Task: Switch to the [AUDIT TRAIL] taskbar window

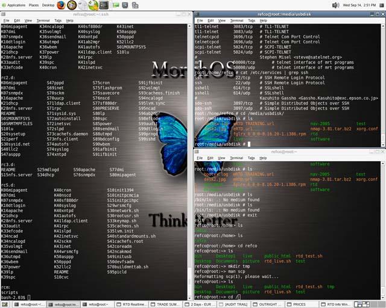Action: pos(234,304)
